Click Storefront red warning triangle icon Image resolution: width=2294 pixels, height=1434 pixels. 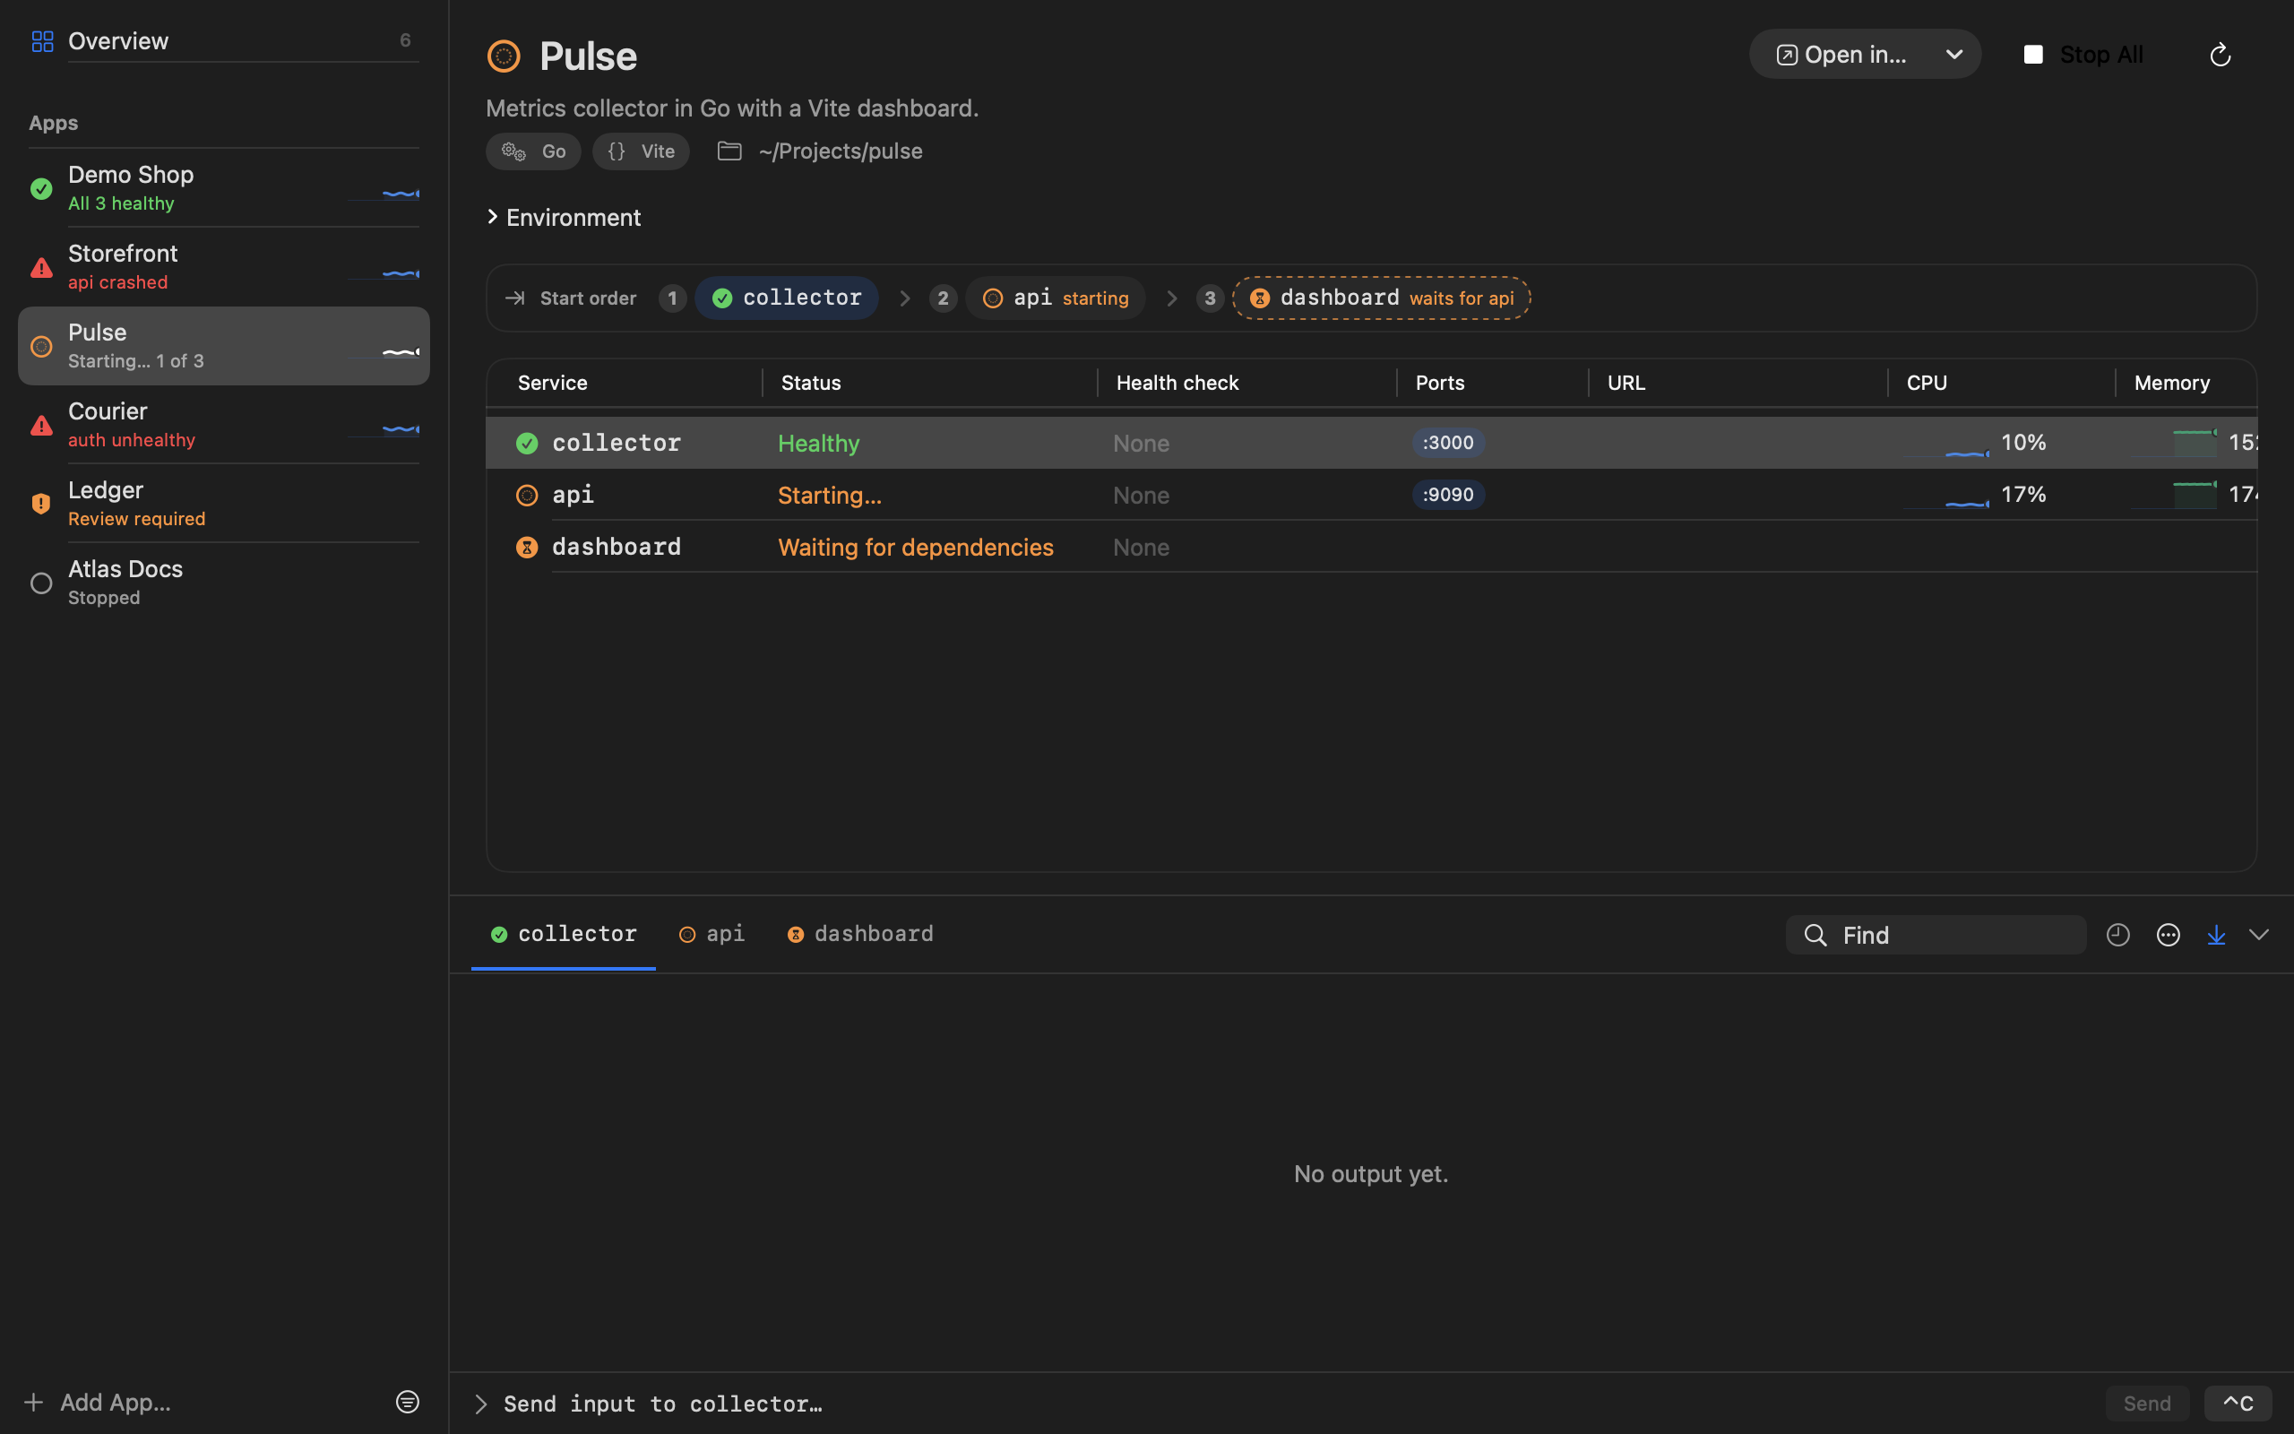40,267
